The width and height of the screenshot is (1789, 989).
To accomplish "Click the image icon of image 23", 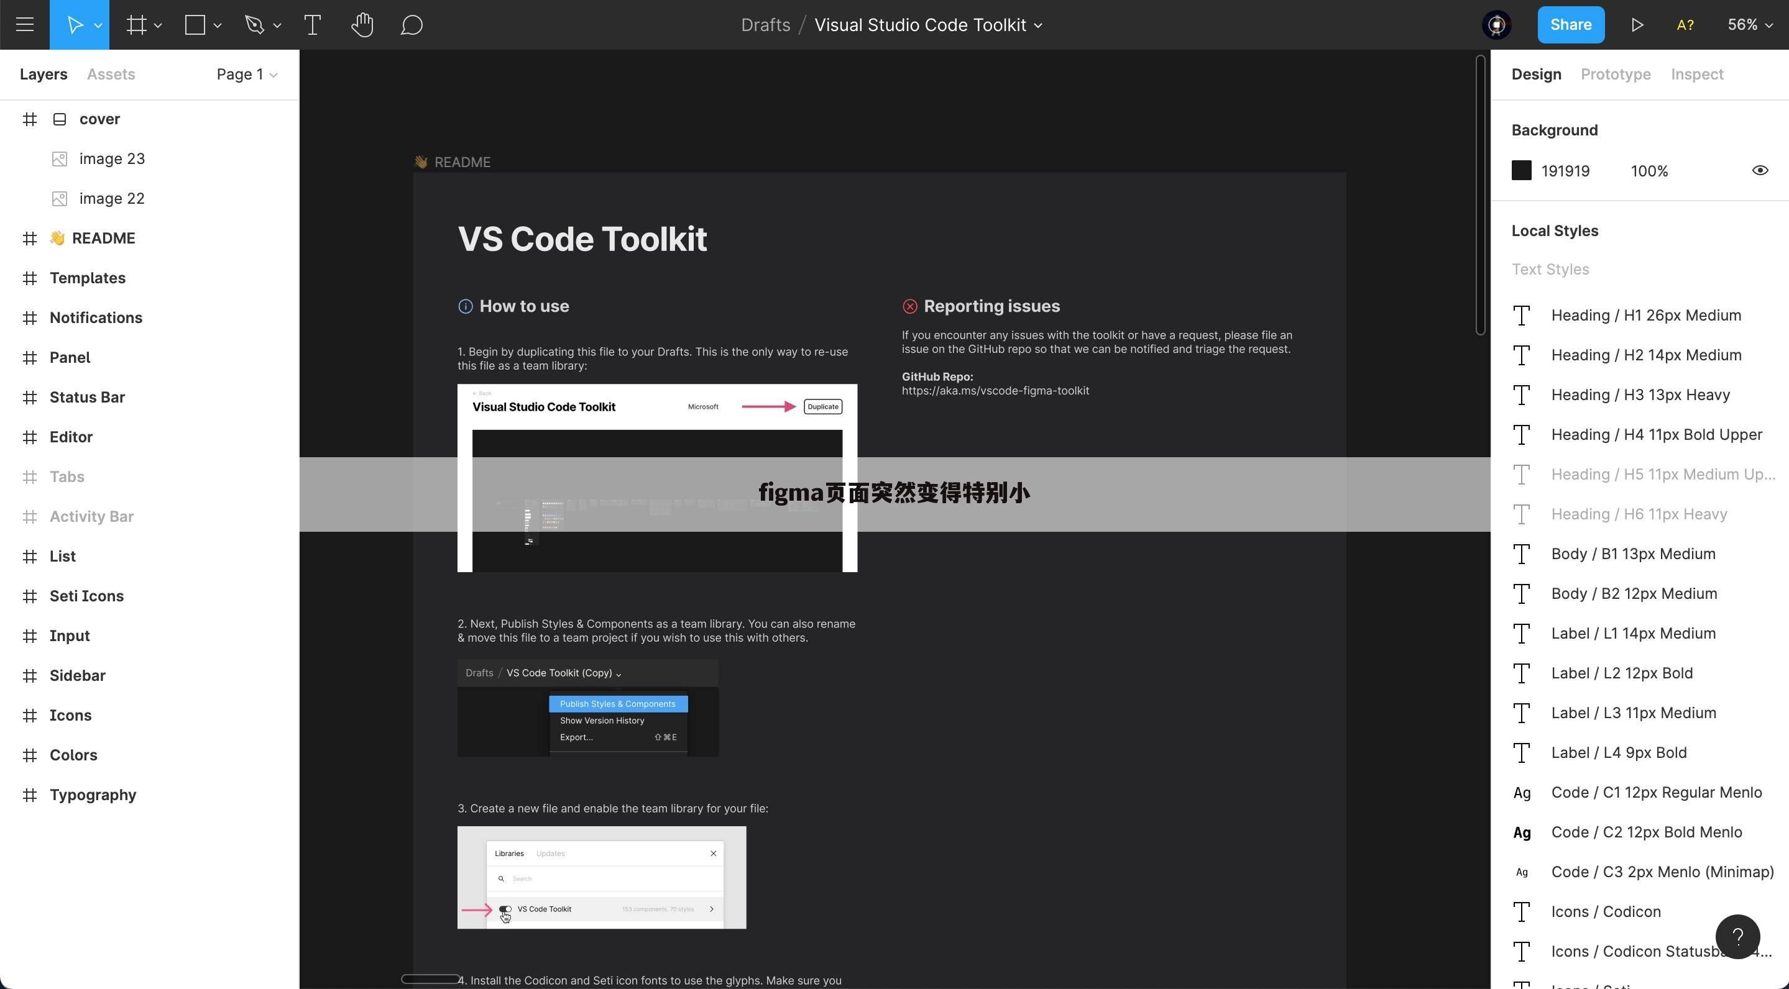I will 60,159.
